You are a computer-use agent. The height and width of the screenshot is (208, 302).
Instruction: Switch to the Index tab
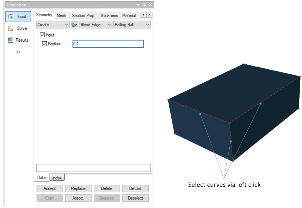pos(57,178)
